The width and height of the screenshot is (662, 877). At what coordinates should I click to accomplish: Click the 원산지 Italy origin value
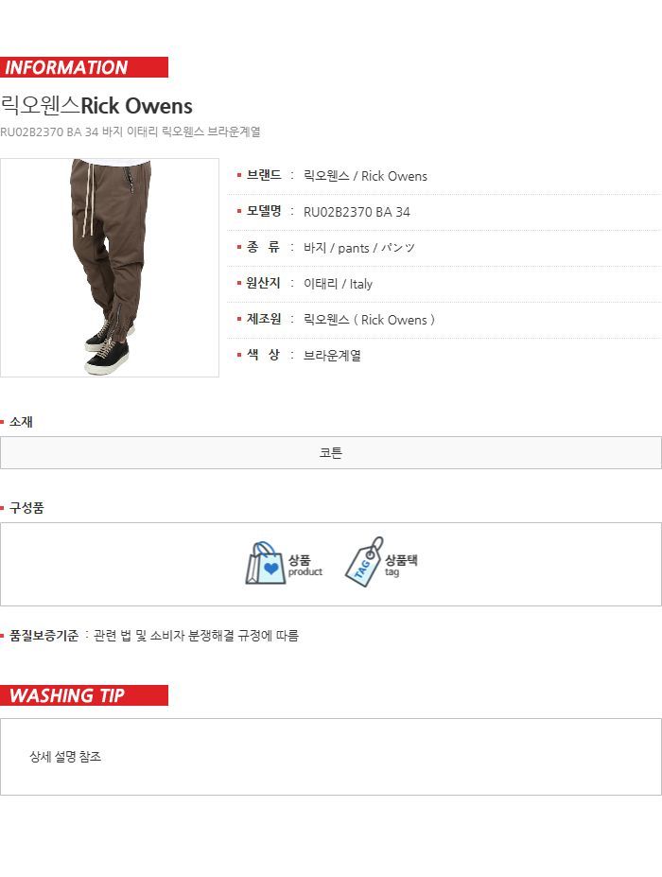pos(338,284)
